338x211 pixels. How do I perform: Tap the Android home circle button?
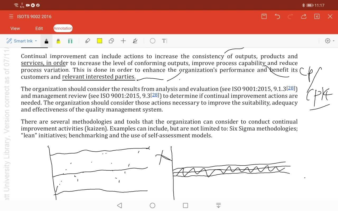click(x=152, y=205)
